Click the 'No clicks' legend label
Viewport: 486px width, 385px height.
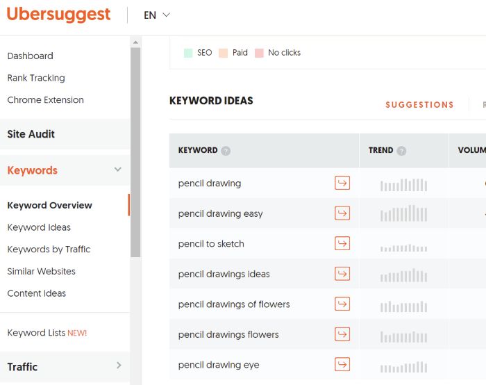click(284, 53)
